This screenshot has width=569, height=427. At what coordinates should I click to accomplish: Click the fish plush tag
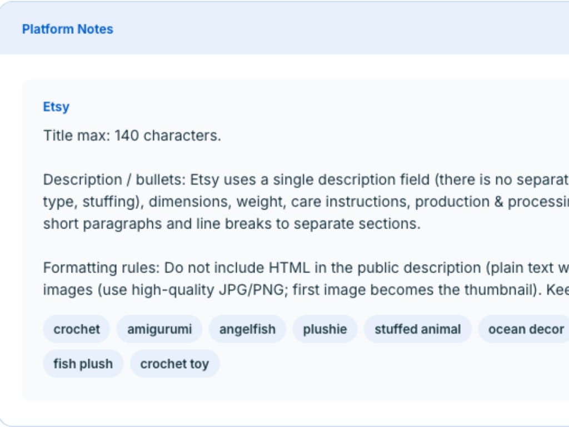(x=83, y=364)
